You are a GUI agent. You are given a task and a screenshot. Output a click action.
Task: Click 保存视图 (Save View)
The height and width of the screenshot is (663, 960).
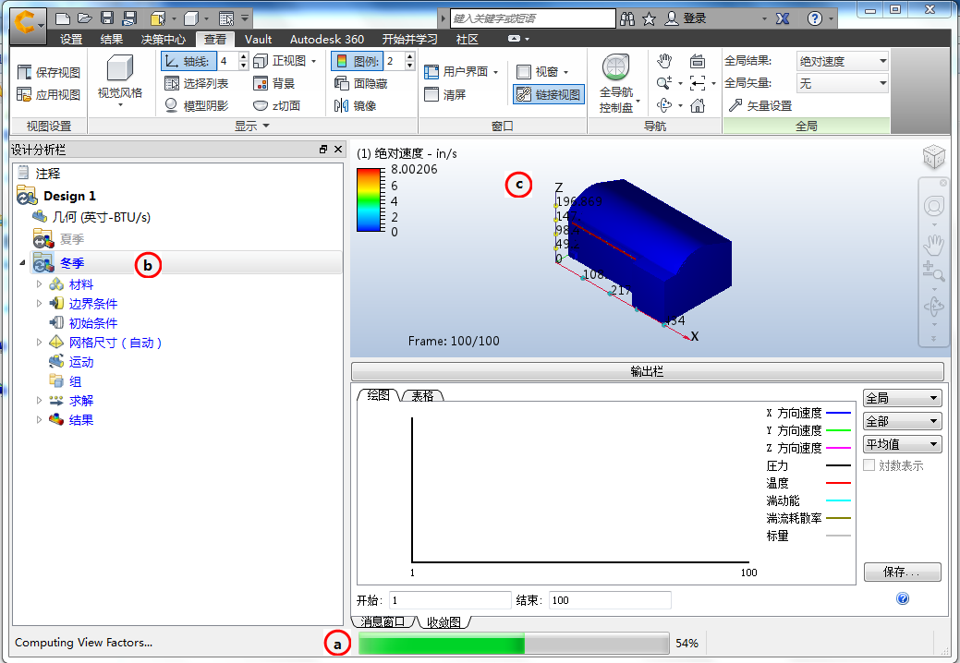coord(49,72)
